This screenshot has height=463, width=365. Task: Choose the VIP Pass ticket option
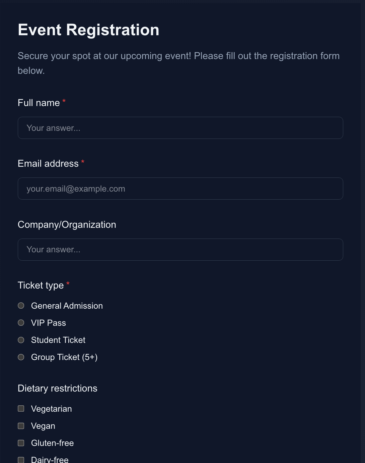coord(21,323)
